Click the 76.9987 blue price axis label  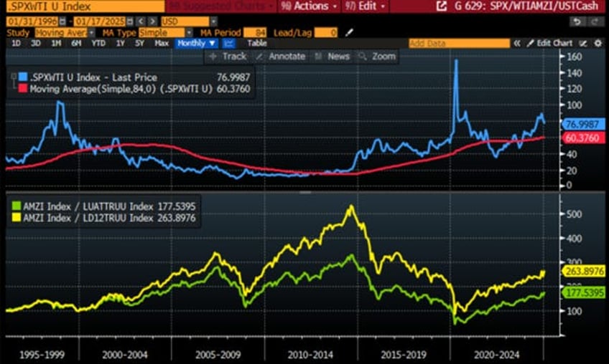(x=583, y=124)
